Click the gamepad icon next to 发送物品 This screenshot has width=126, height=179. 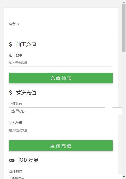(12, 160)
